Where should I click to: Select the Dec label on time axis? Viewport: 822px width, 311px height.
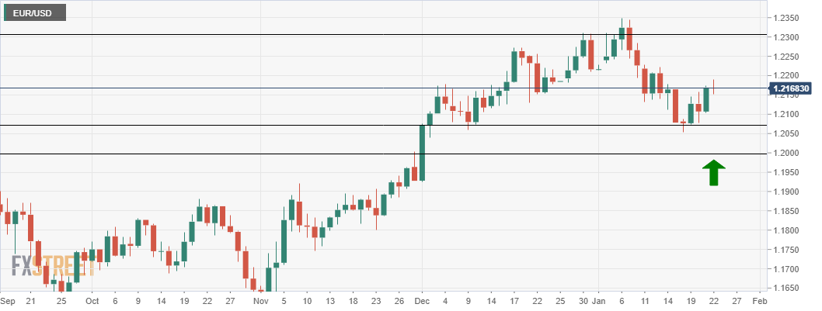tap(422, 300)
